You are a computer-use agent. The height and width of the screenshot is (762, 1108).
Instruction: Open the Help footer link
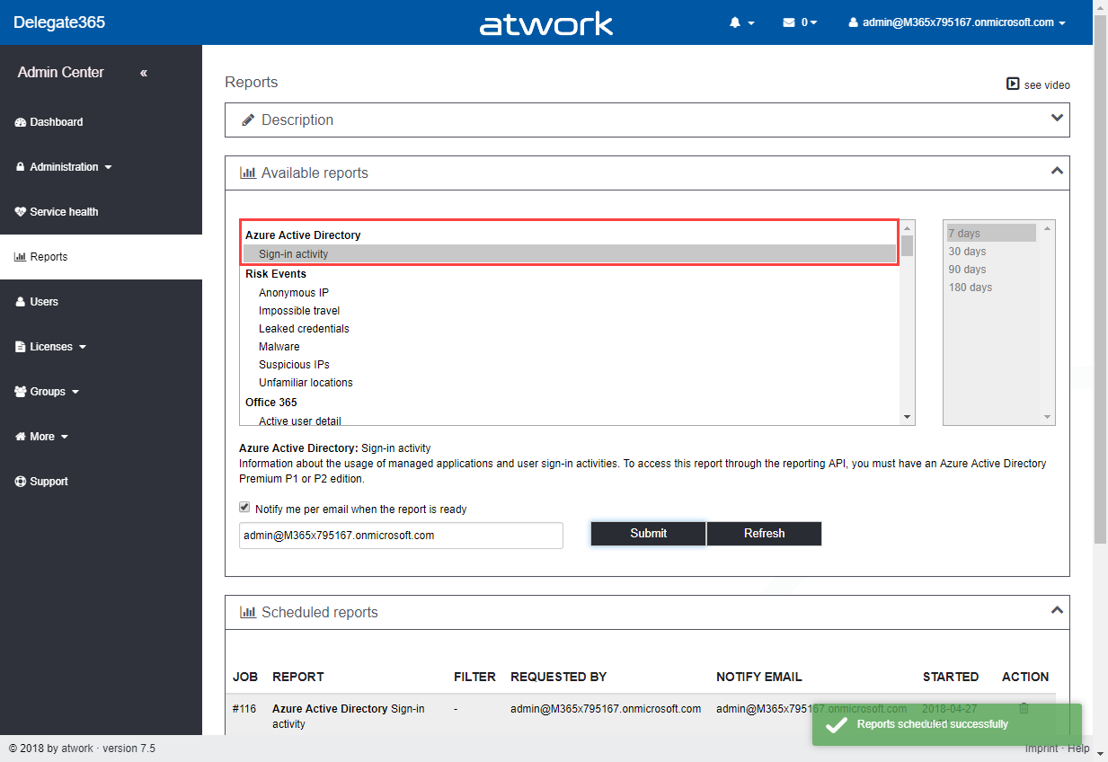tap(1078, 749)
